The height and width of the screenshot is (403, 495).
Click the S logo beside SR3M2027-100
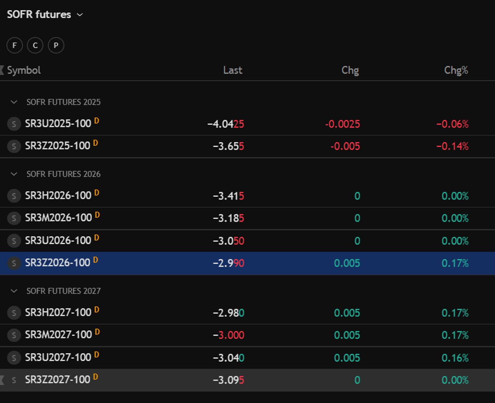coord(14,335)
